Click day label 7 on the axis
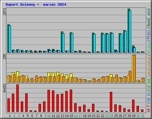Viewport: 152px width, 119px height. [37, 116]
